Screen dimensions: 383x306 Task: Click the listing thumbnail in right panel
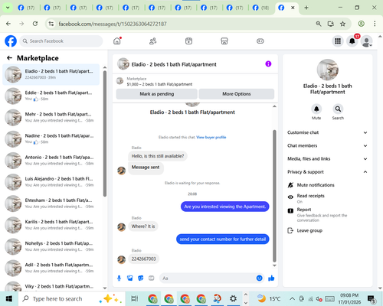click(328, 70)
